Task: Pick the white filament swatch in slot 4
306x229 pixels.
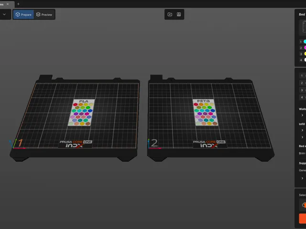Action: tap(305, 60)
